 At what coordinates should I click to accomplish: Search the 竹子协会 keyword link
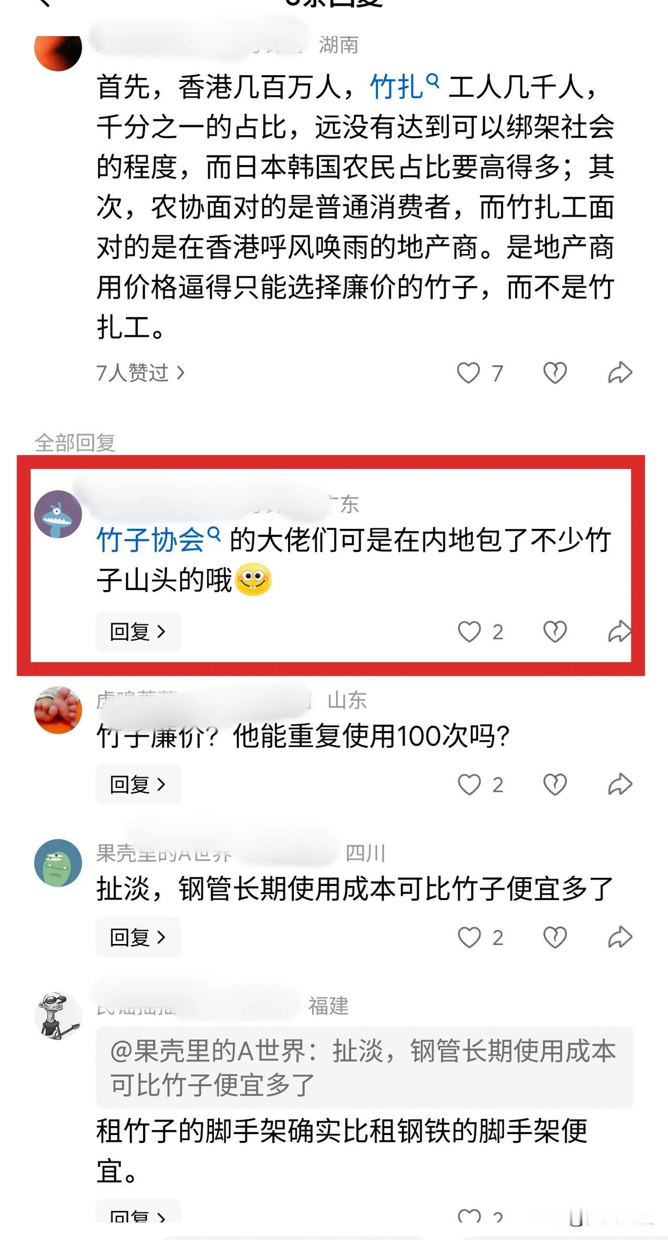158,540
